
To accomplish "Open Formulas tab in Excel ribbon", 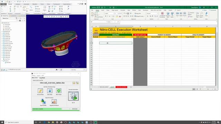I will coord(123,10).
